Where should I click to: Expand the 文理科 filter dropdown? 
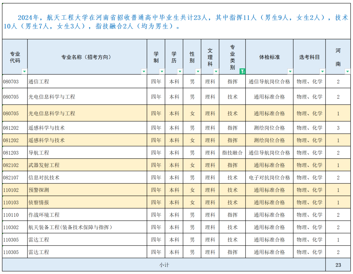coord(216,71)
